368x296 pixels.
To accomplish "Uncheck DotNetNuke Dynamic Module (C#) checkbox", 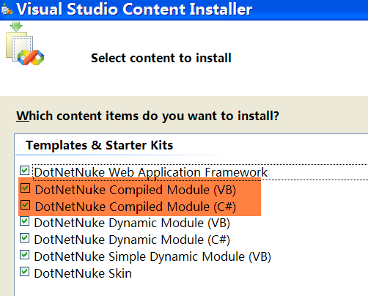I will tap(25, 238).
